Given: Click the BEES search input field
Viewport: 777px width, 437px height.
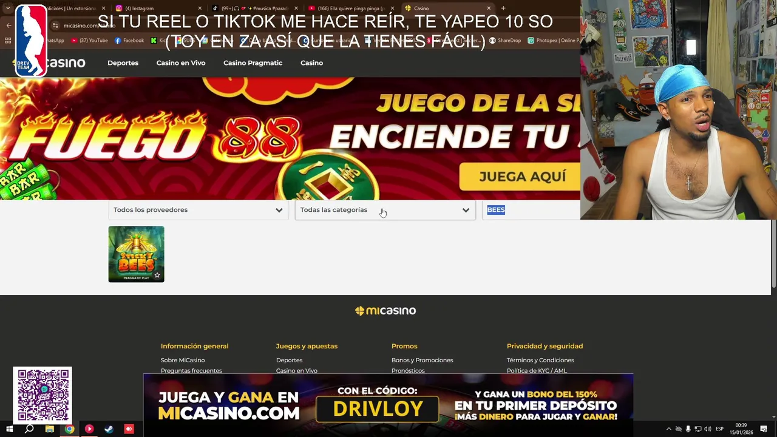Looking at the screenshot, I should [x=531, y=210].
